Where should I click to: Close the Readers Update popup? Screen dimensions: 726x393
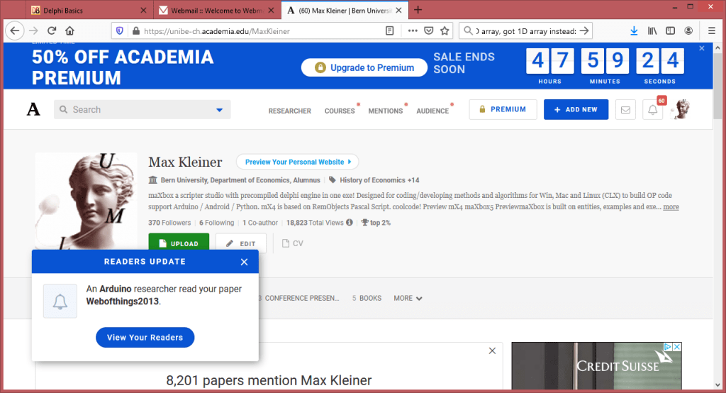[x=244, y=262]
